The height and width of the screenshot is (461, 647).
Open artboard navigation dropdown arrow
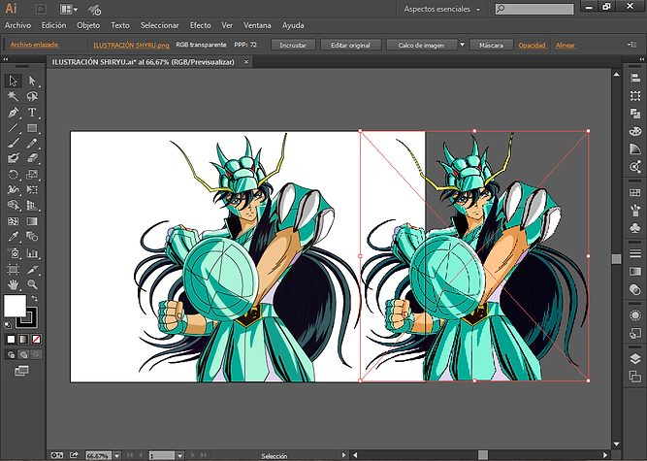click(179, 455)
